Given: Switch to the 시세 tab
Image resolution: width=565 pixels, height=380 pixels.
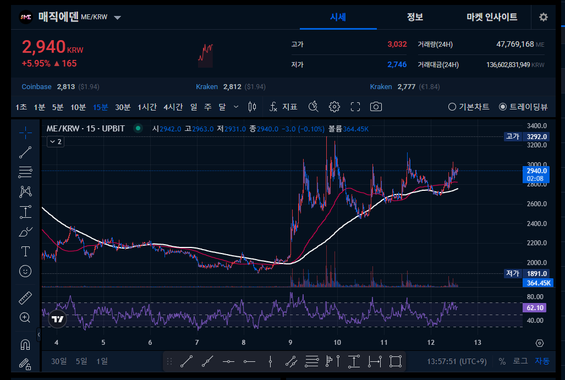Looking at the screenshot, I should coord(338,17).
